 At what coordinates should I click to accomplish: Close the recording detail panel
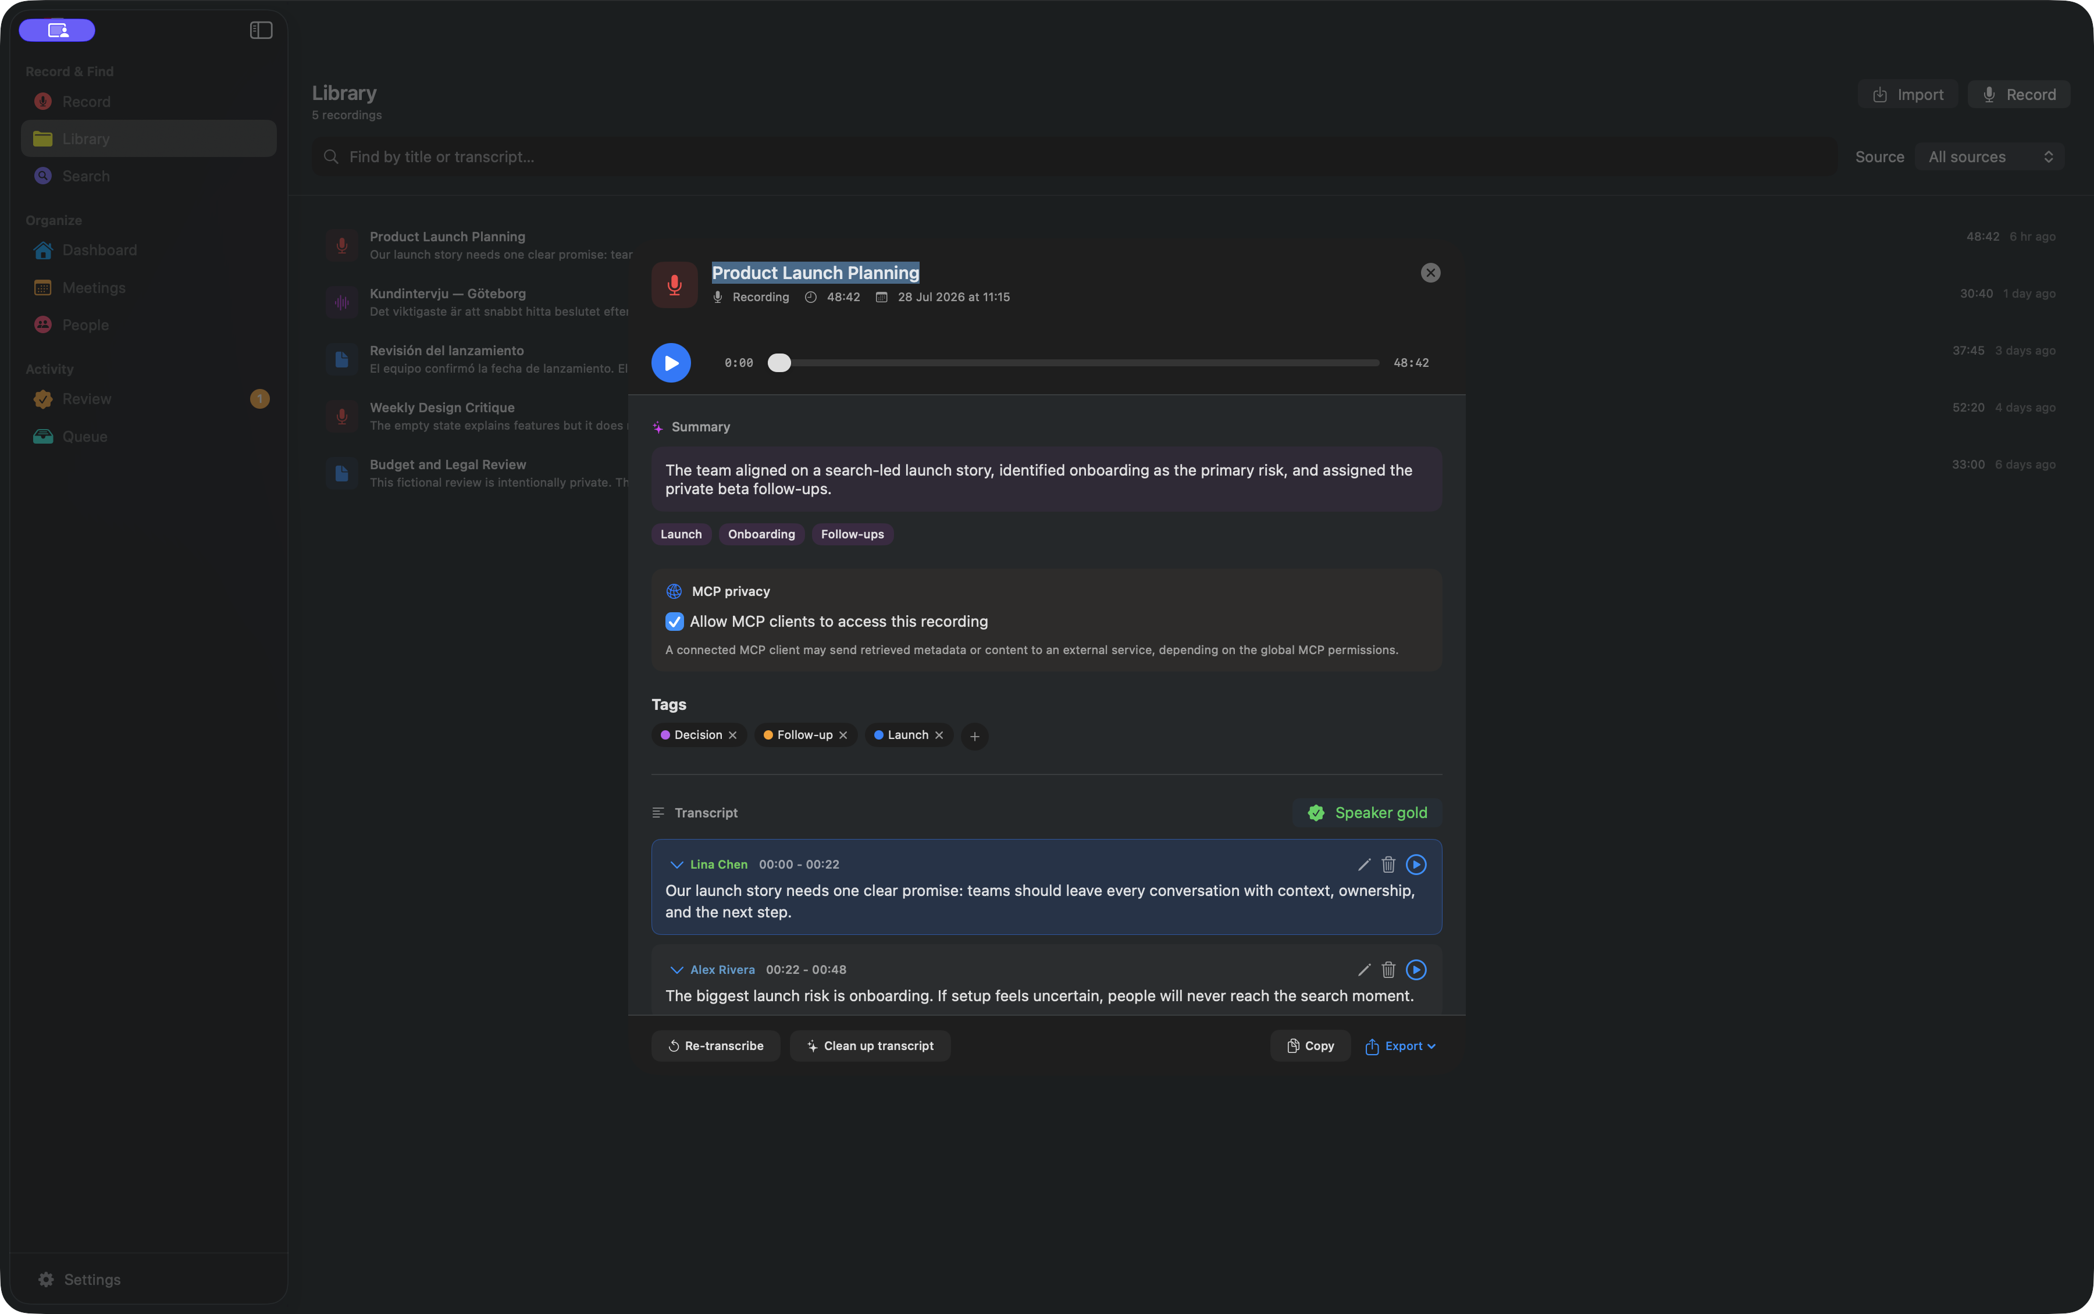[x=1430, y=273]
